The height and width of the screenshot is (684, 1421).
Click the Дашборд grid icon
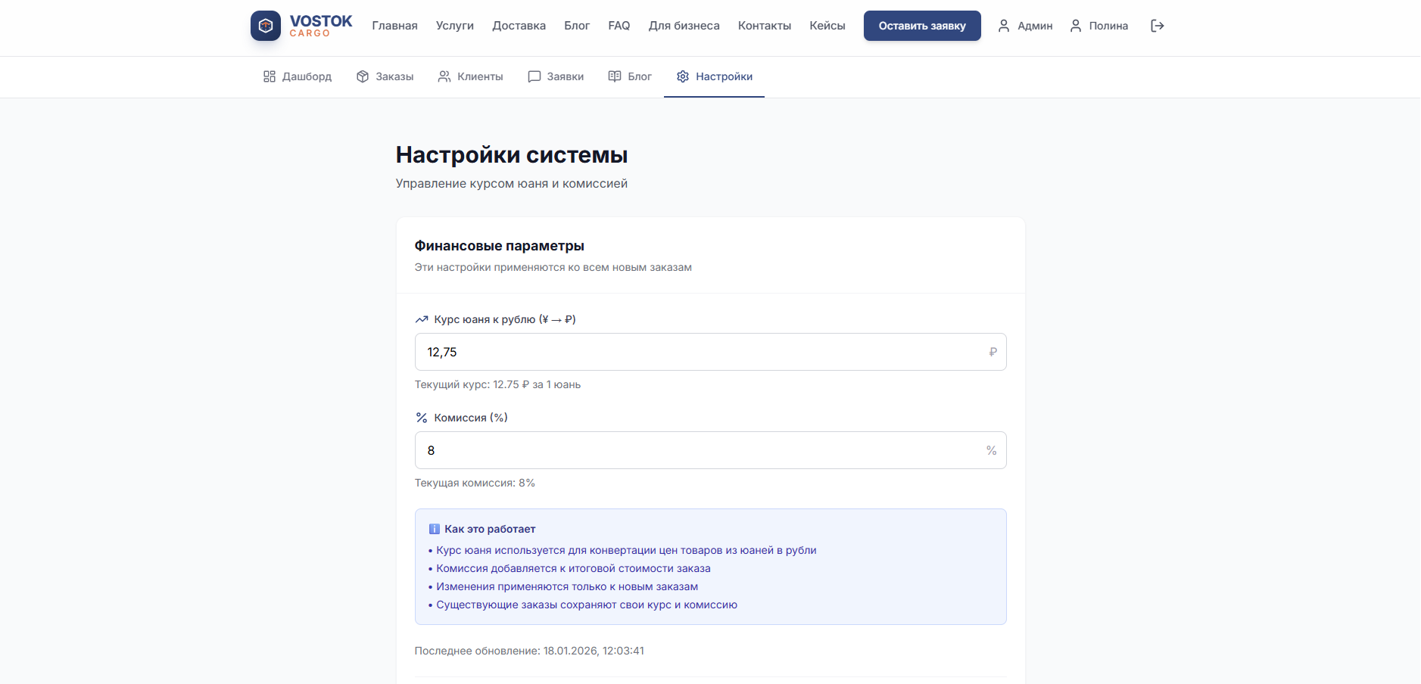270,76
